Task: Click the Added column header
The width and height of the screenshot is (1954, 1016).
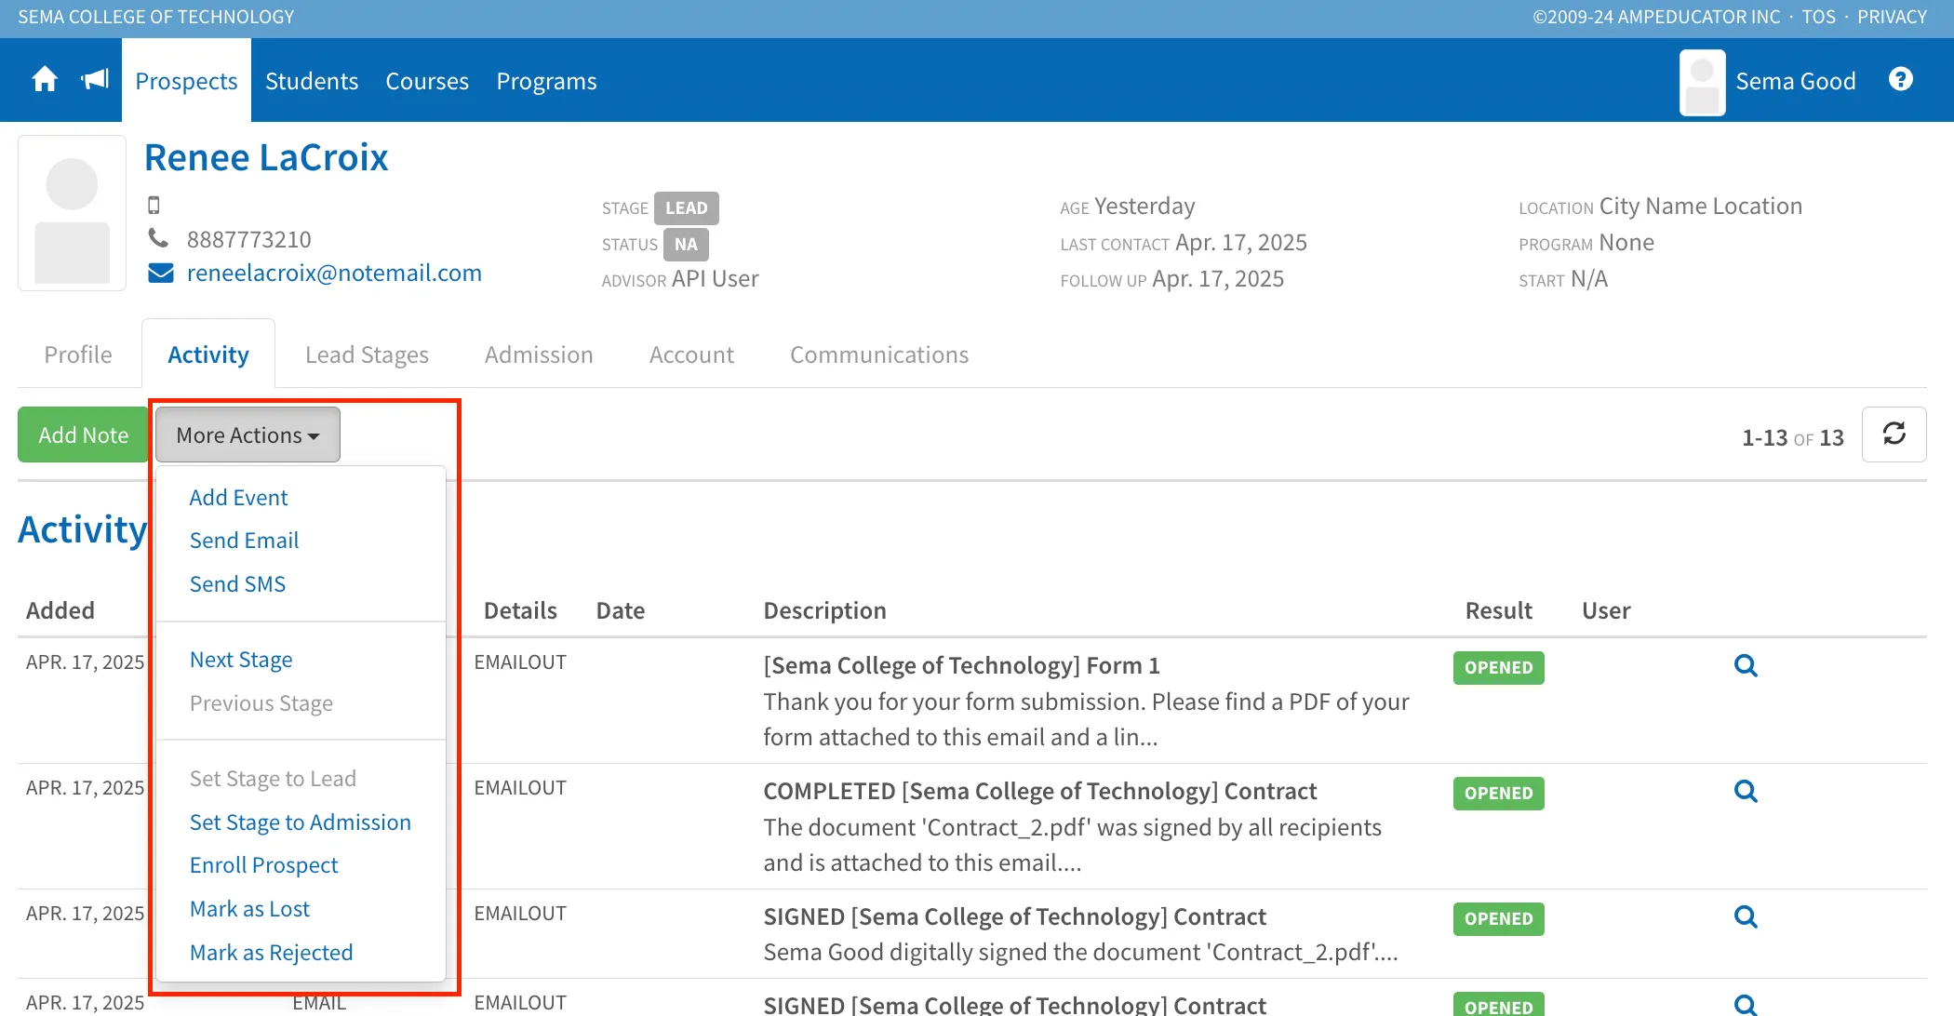Action: click(60, 610)
